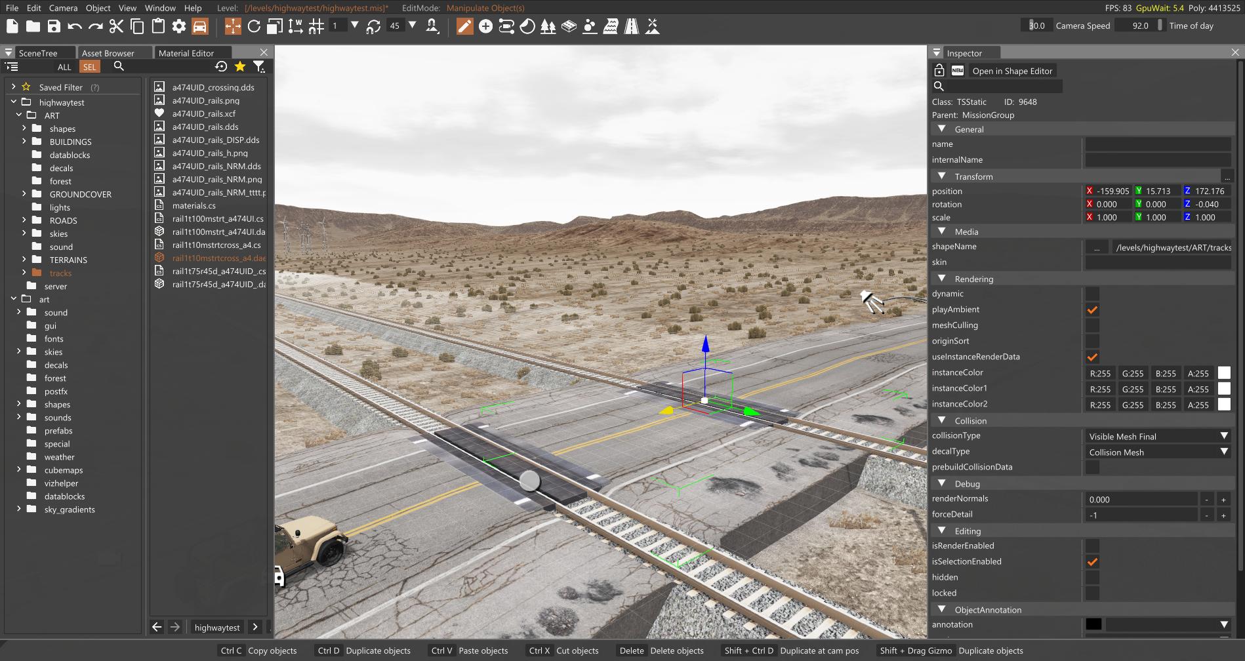Open the Decal Editor sticker icon
Image resolution: width=1245 pixels, height=661 pixels.
coord(527,26)
